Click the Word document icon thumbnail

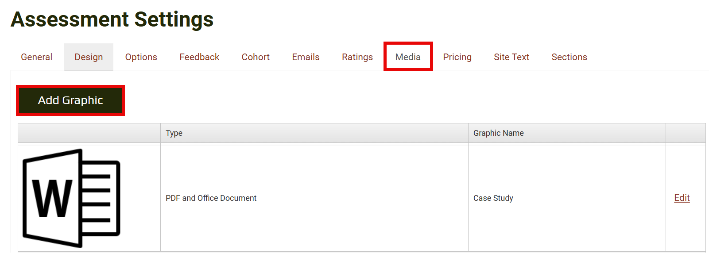point(71,198)
